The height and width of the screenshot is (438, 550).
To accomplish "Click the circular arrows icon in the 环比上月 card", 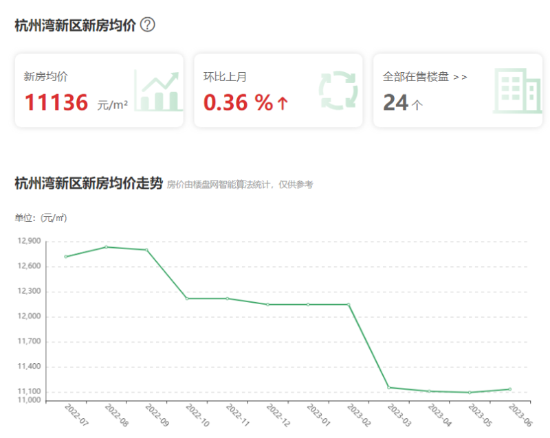I will (x=338, y=91).
